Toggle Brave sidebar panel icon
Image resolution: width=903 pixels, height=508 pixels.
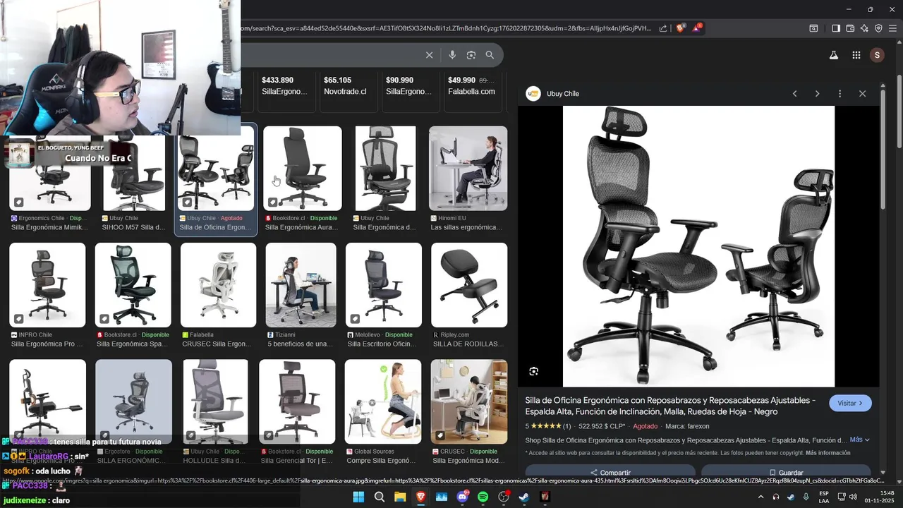pyautogui.click(x=836, y=28)
